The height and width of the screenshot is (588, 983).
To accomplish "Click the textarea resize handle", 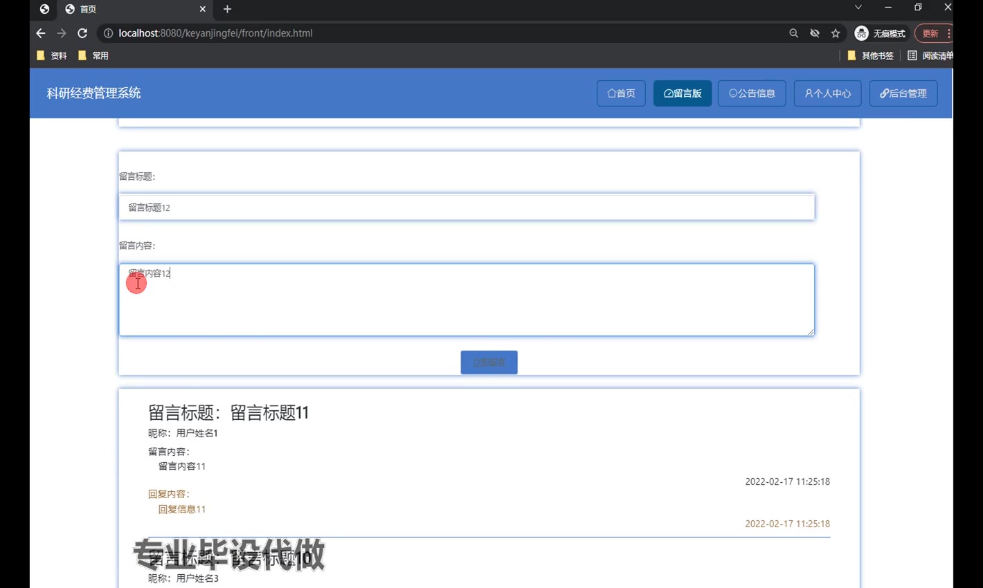I will tap(810, 332).
